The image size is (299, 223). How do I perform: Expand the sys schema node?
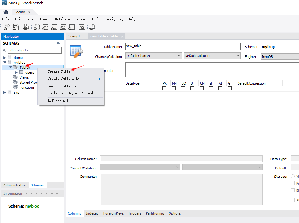(x=5, y=92)
